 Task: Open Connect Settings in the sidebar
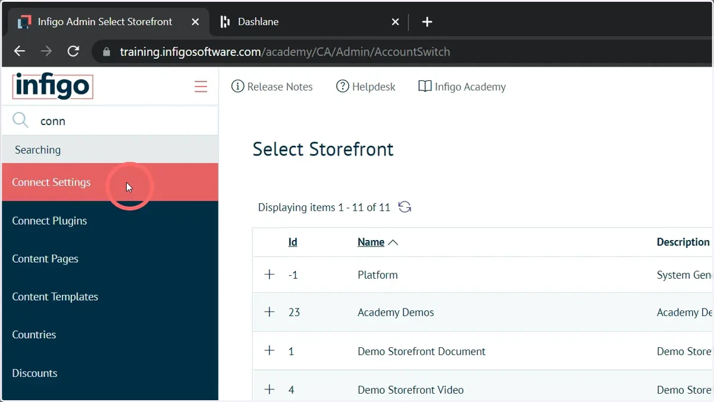coord(110,182)
